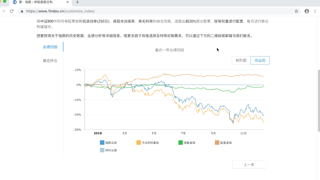Reload the page with the refresh icon
320x180 pixels.
12,11
